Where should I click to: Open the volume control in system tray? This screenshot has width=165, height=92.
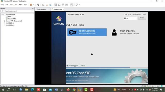click(147, 90)
